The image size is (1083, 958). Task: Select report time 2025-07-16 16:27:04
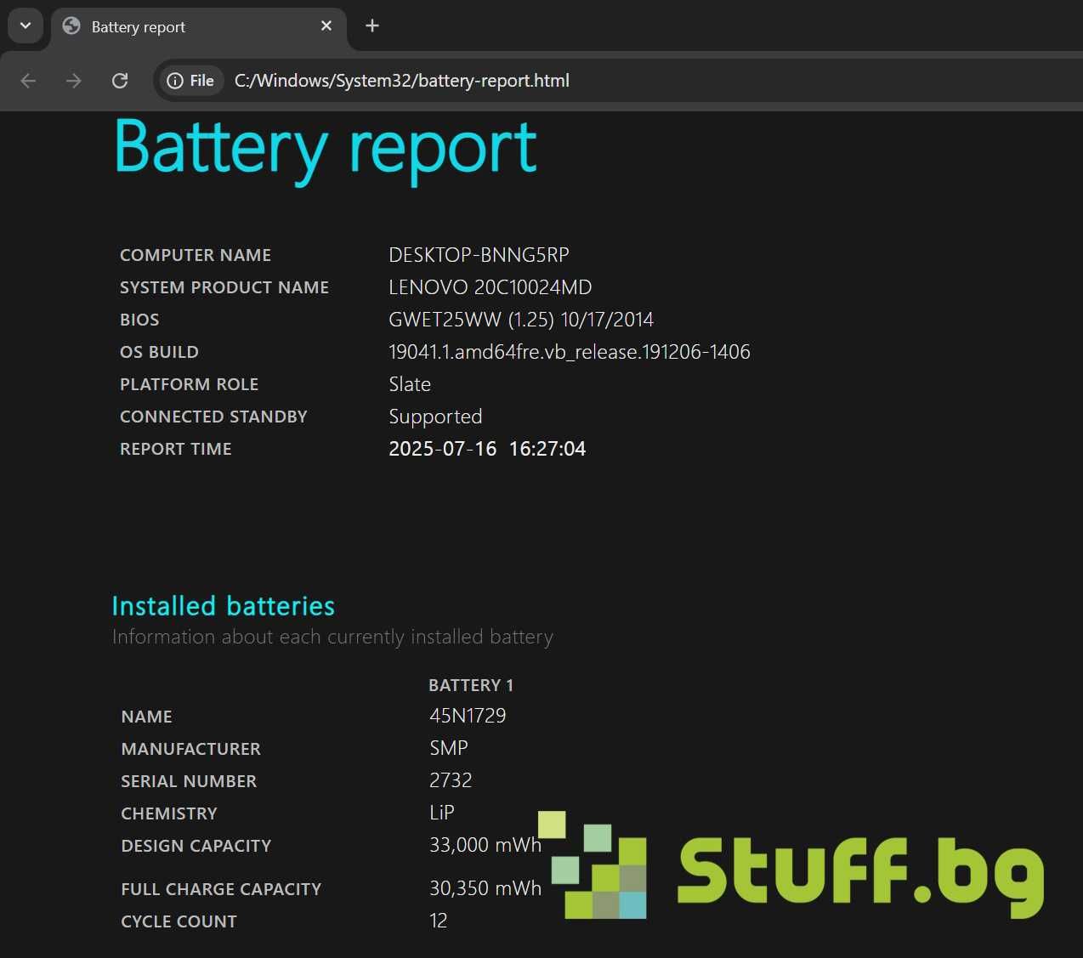click(x=487, y=449)
